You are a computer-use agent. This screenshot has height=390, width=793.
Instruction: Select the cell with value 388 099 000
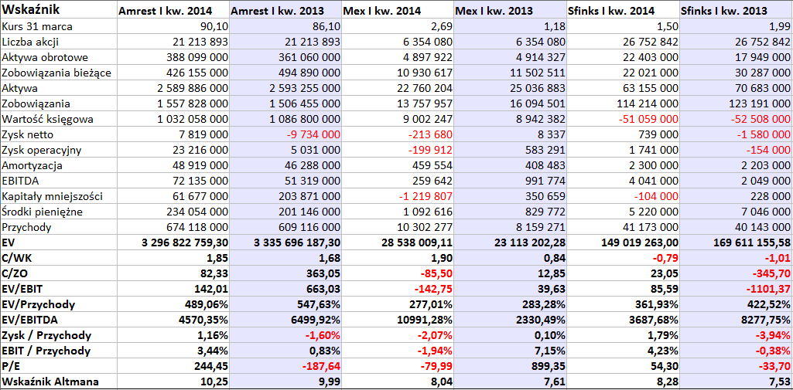(x=173, y=57)
